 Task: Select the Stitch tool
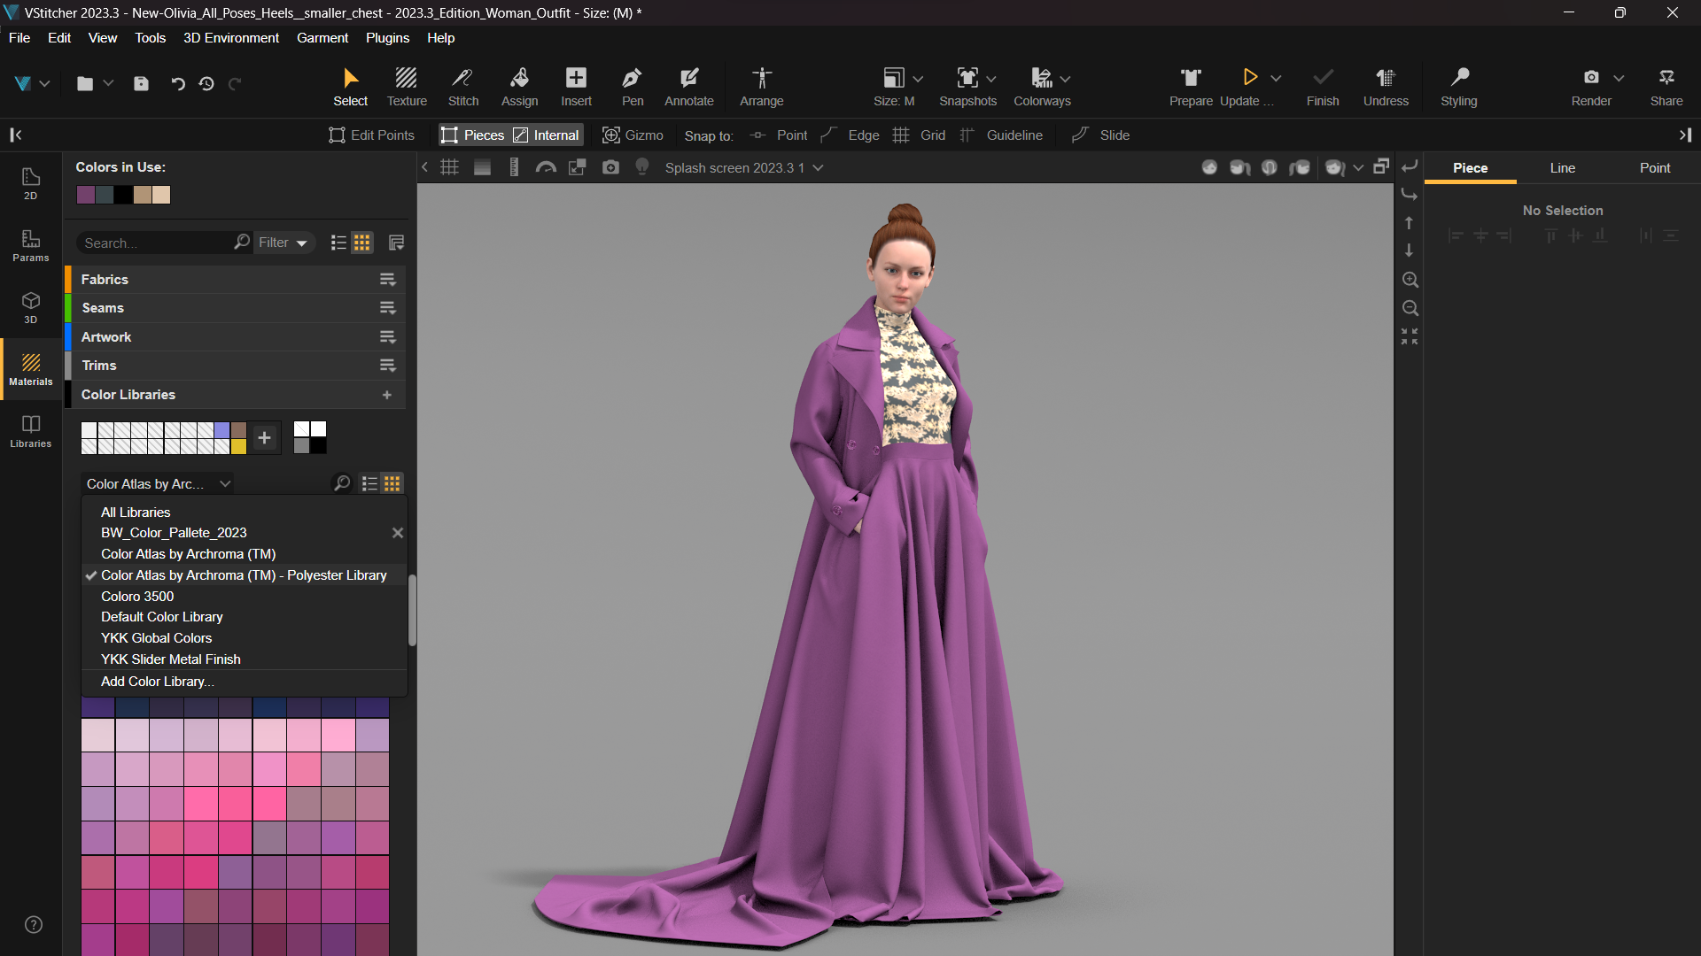coord(462,86)
